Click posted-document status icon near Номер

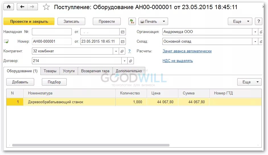(x=6, y=41)
